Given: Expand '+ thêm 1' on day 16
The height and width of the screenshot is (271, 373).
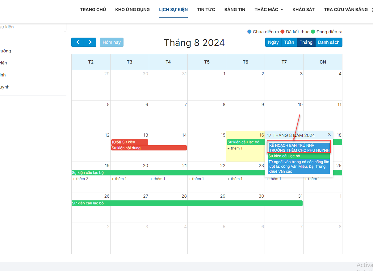Looking at the screenshot, I should (235, 148).
